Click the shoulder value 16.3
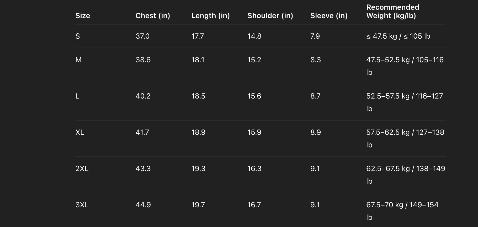The height and width of the screenshot is (227, 478). 254,169
